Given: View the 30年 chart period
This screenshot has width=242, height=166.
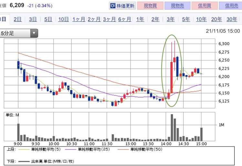Looking at the screenshot, I should pyautogui.click(x=232, y=19).
